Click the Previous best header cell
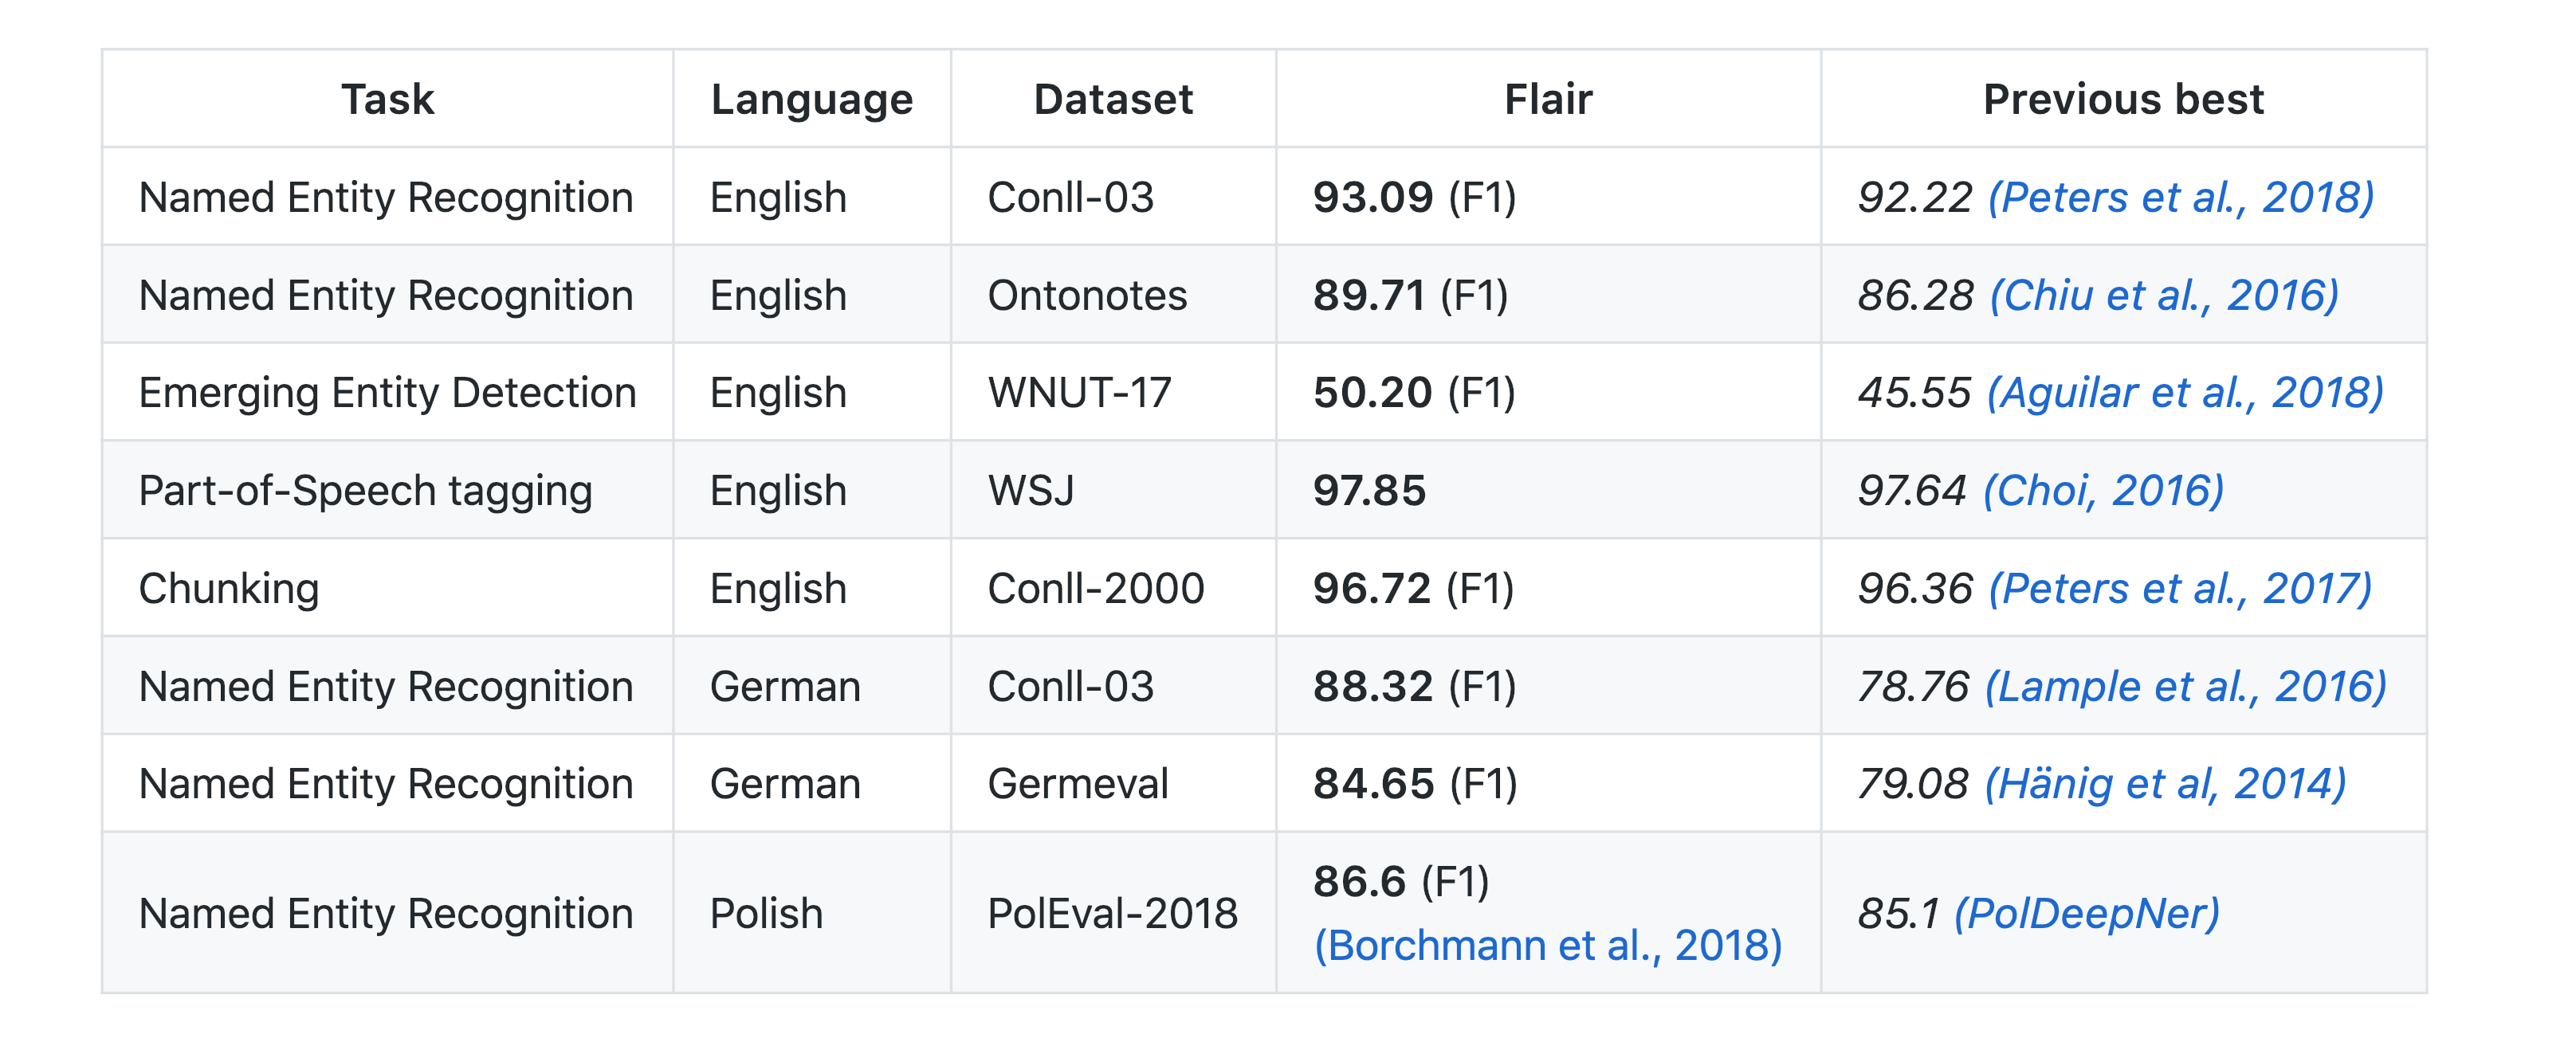This screenshot has width=2576, height=1042. (2123, 100)
